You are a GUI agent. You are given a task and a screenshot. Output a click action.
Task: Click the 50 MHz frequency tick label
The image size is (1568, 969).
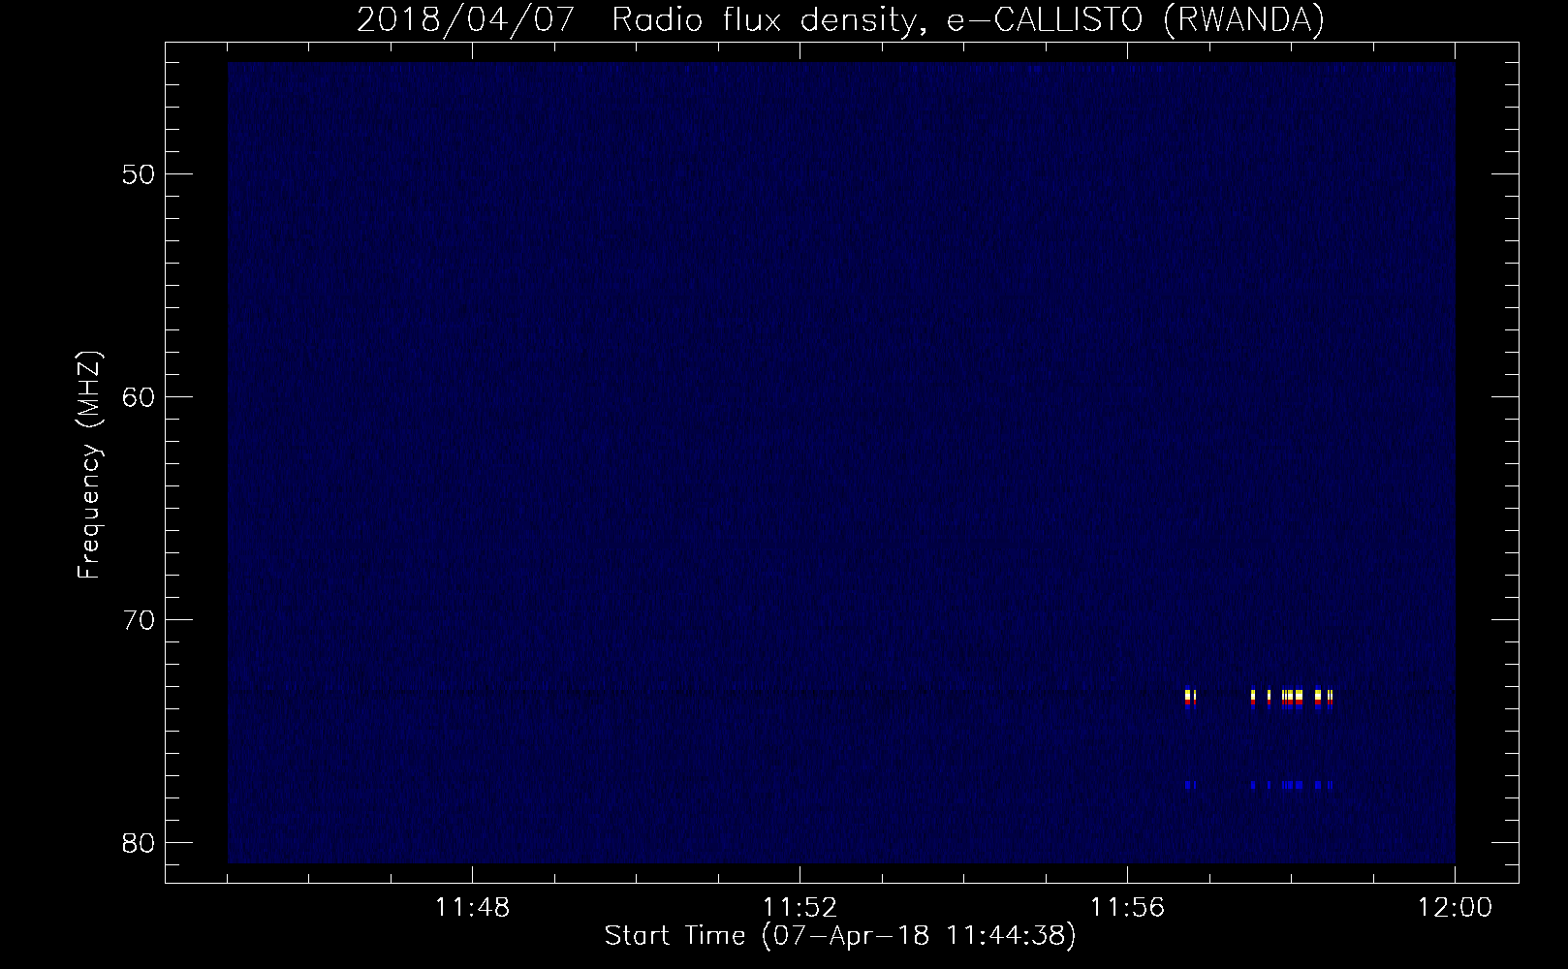(137, 174)
